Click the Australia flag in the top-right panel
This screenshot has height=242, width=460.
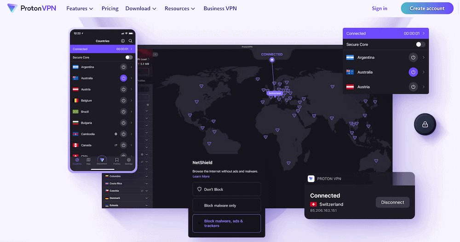(x=350, y=72)
